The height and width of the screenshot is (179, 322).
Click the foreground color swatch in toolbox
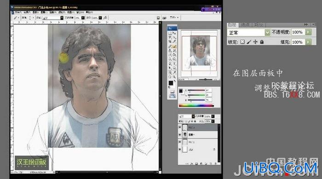tap(171, 83)
